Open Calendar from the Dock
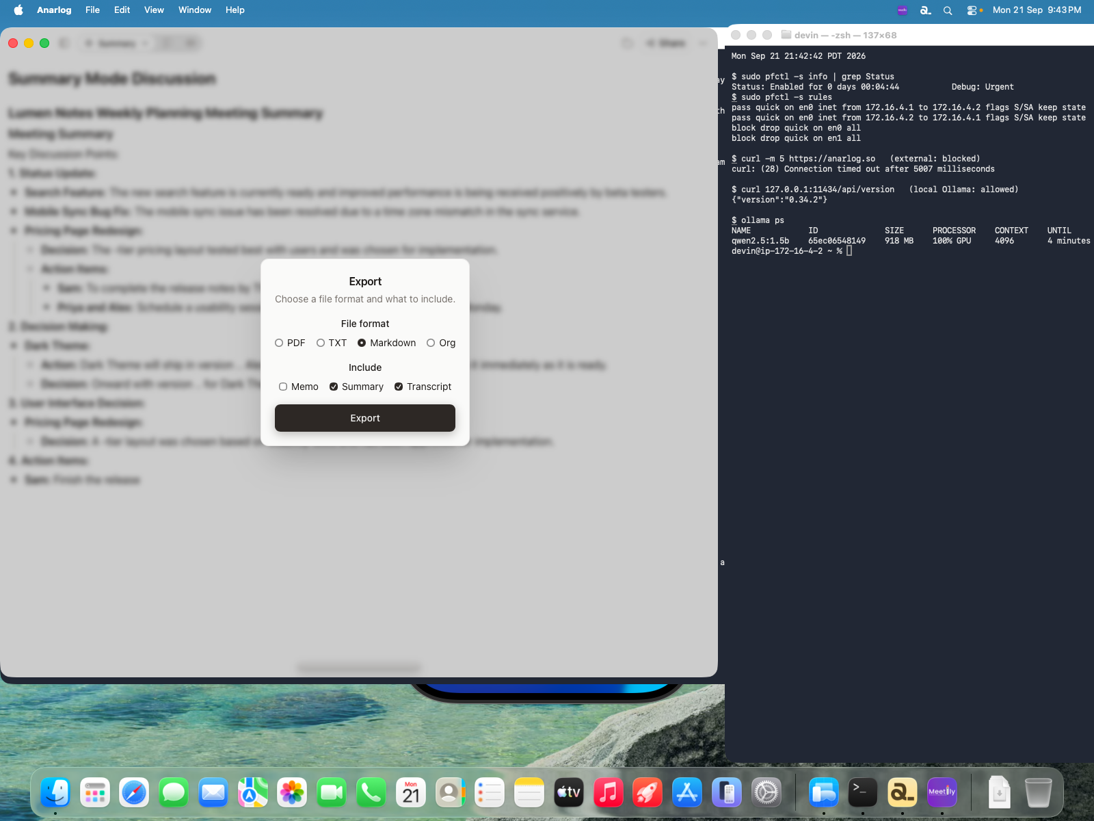The image size is (1094, 821). 411,793
